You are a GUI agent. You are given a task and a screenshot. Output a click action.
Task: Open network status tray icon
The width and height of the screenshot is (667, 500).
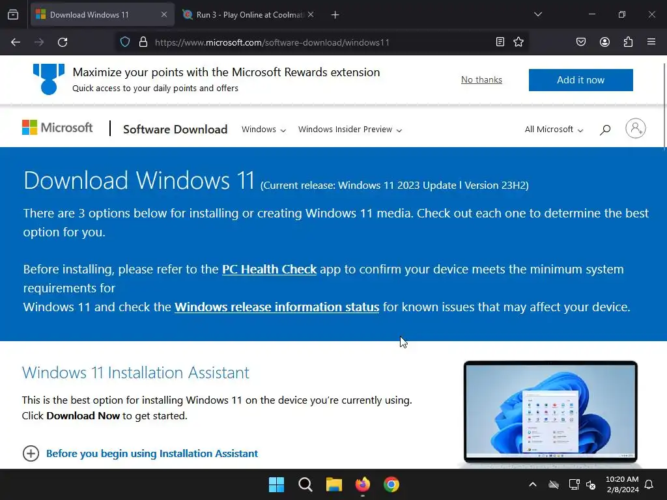click(574, 484)
